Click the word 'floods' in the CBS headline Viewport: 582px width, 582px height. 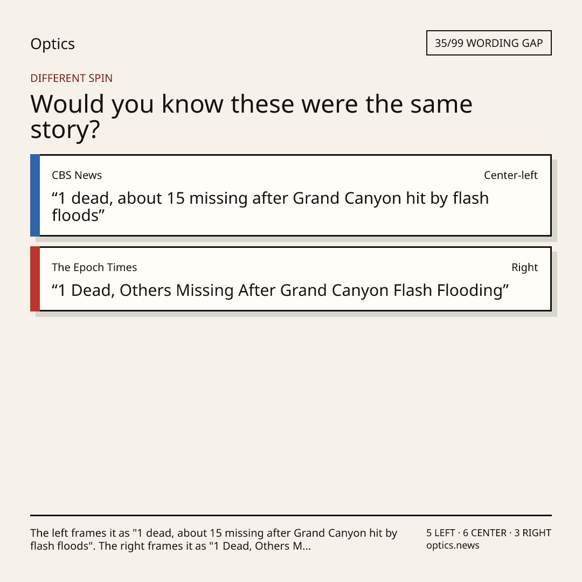click(x=75, y=216)
